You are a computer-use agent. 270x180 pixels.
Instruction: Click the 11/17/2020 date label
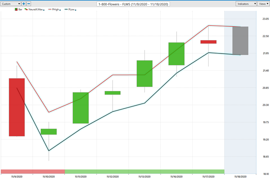209,177
